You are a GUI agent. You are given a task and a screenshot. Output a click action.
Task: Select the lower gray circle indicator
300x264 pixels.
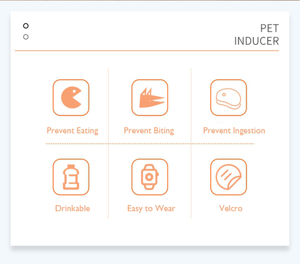pyautogui.click(x=25, y=37)
